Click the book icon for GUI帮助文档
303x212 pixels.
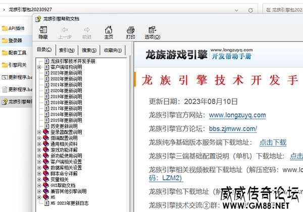(x=46, y=185)
